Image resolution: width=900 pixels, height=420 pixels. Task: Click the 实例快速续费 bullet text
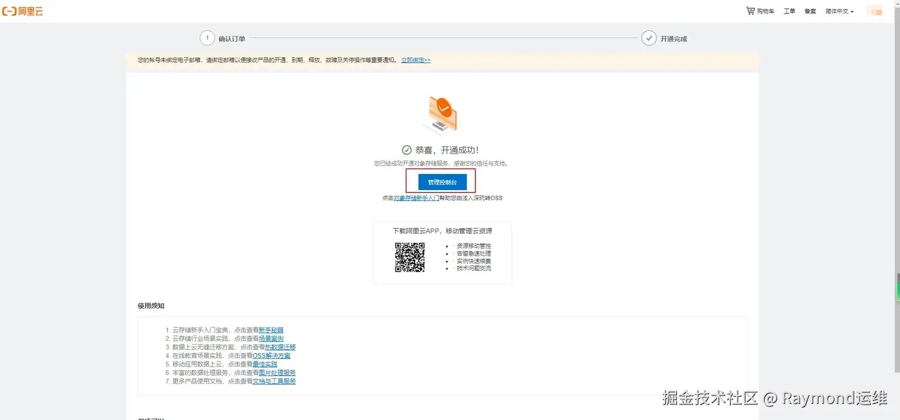(x=474, y=261)
